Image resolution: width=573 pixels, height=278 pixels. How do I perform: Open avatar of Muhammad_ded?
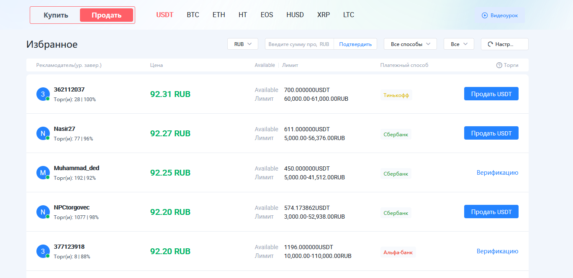coord(43,173)
